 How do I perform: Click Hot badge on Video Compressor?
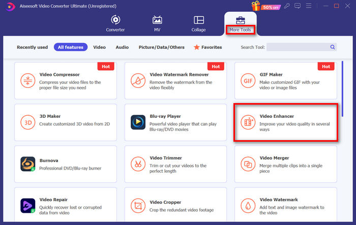106,67
